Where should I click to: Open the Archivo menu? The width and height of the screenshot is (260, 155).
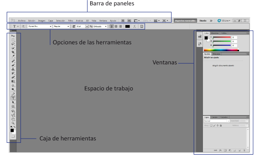tap(22, 21)
